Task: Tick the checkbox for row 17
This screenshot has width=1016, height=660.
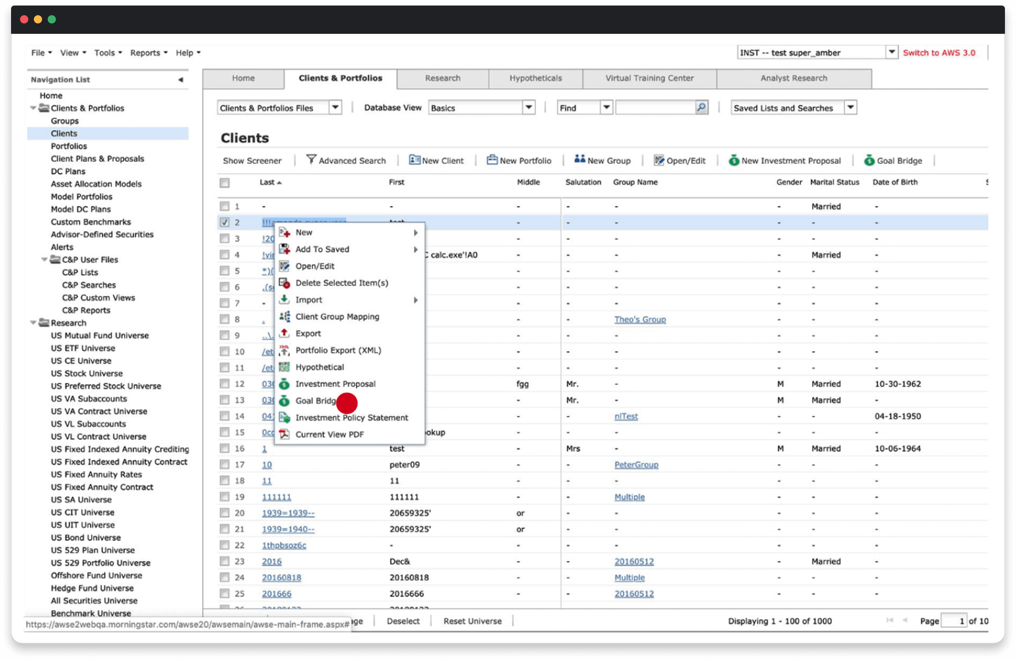Action: [x=225, y=465]
